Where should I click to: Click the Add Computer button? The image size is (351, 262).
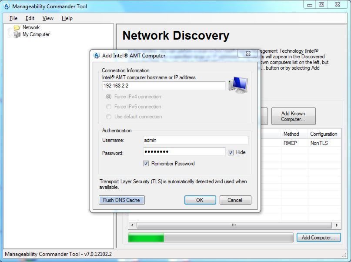(x=318, y=238)
